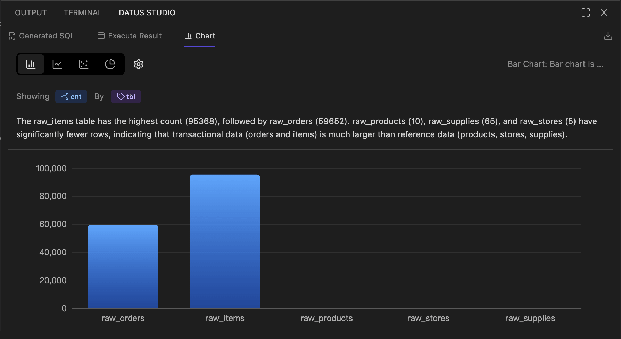Open chart settings gear icon
The image size is (621, 339).
coord(139,64)
